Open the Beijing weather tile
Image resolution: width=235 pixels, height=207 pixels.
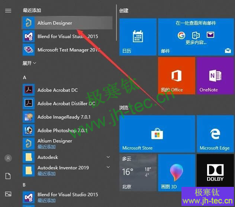tap(138, 173)
